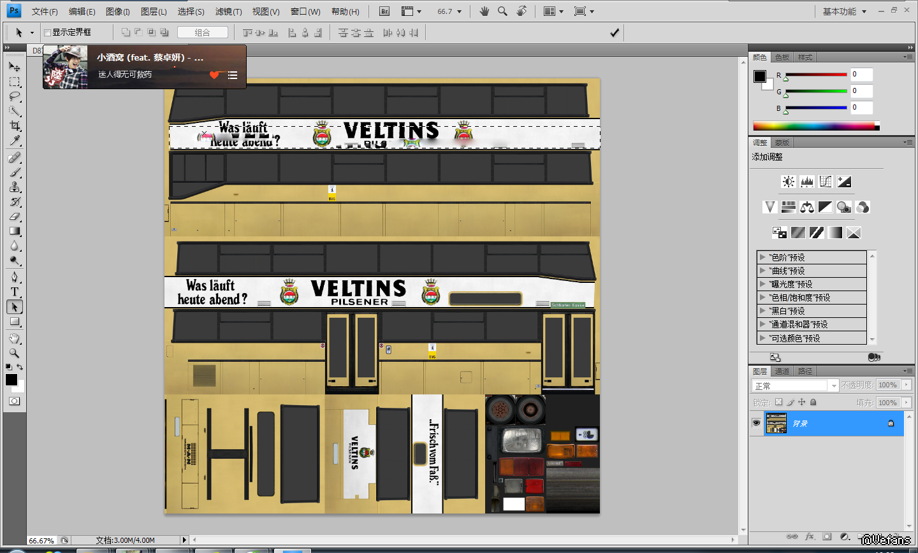Click the 66.67% zoom field in status bar
Viewport: 918px width, 553px height.
pos(41,540)
